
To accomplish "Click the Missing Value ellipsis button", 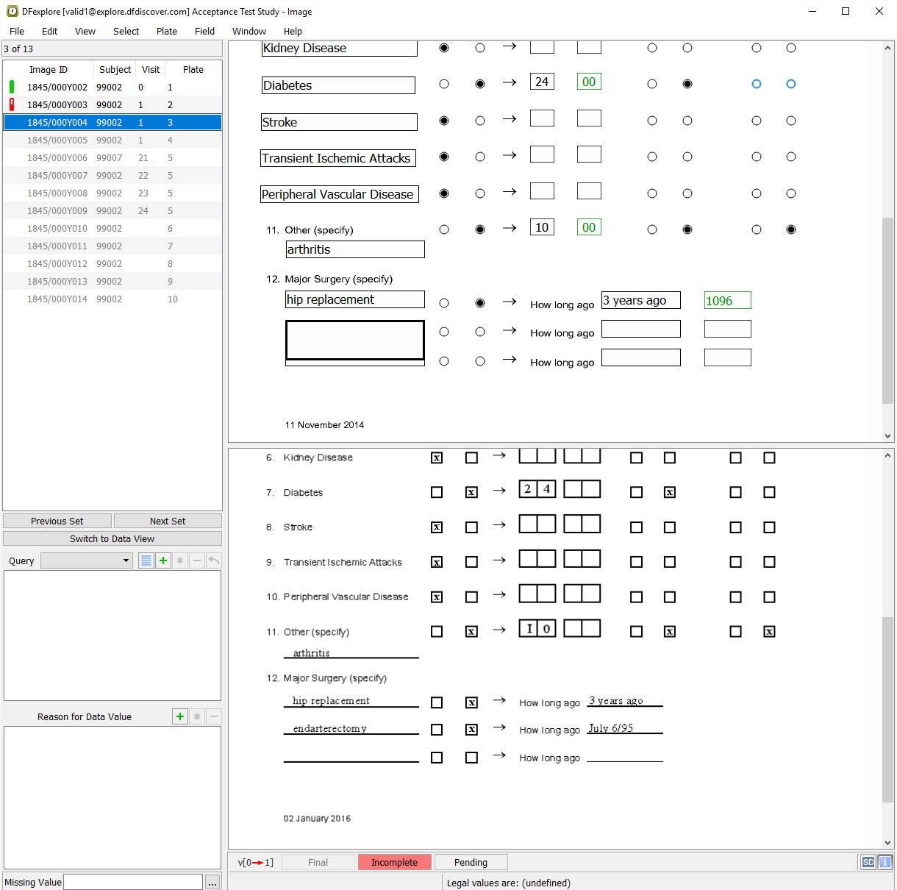I will coord(212,882).
